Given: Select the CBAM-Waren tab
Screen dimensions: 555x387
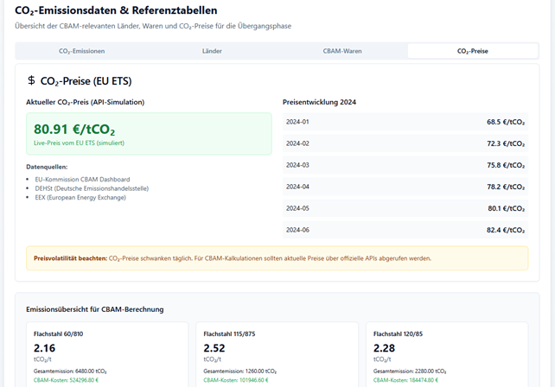Looking at the screenshot, I should (342, 51).
